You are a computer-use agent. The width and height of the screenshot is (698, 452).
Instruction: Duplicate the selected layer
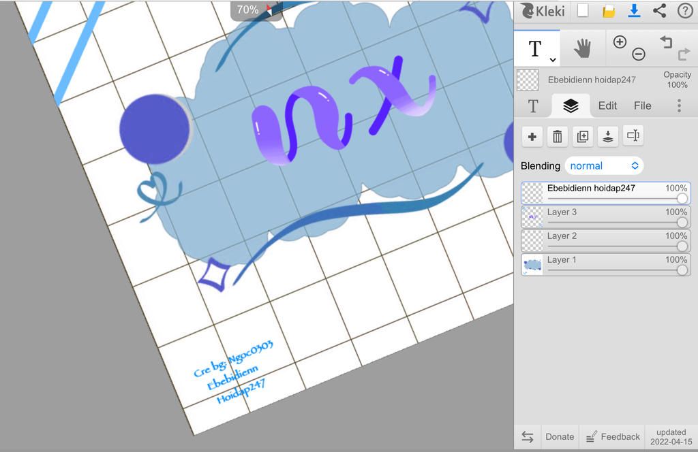coord(583,136)
